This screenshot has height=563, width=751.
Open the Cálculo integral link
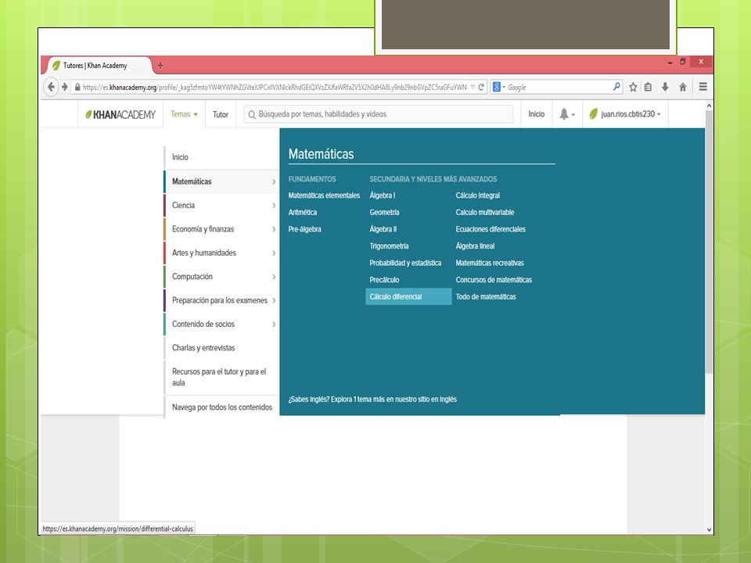[477, 195]
